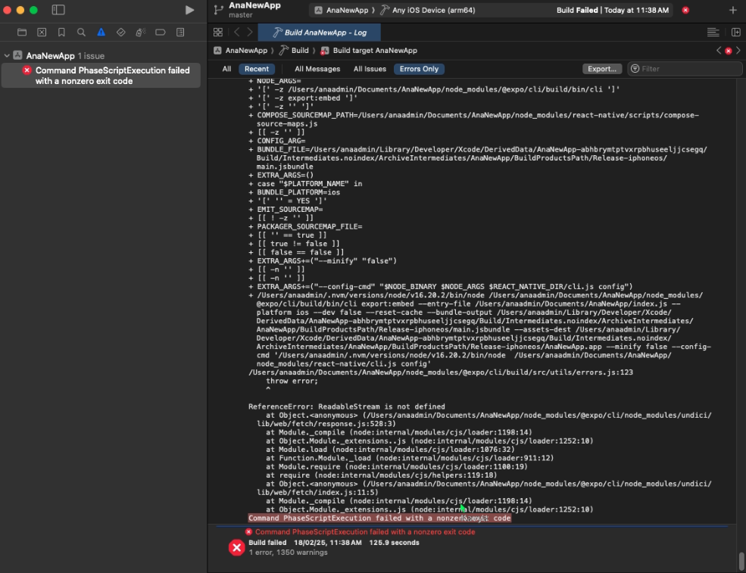Run the AnaNewApp build

pyautogui.click(x=189, y=10)
